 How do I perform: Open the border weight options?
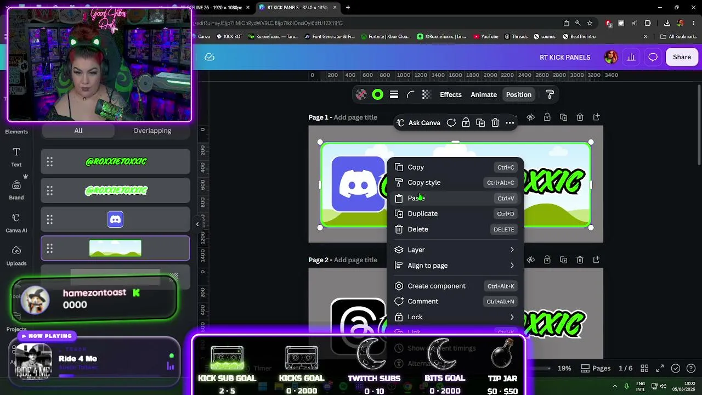tap(394, 95)
